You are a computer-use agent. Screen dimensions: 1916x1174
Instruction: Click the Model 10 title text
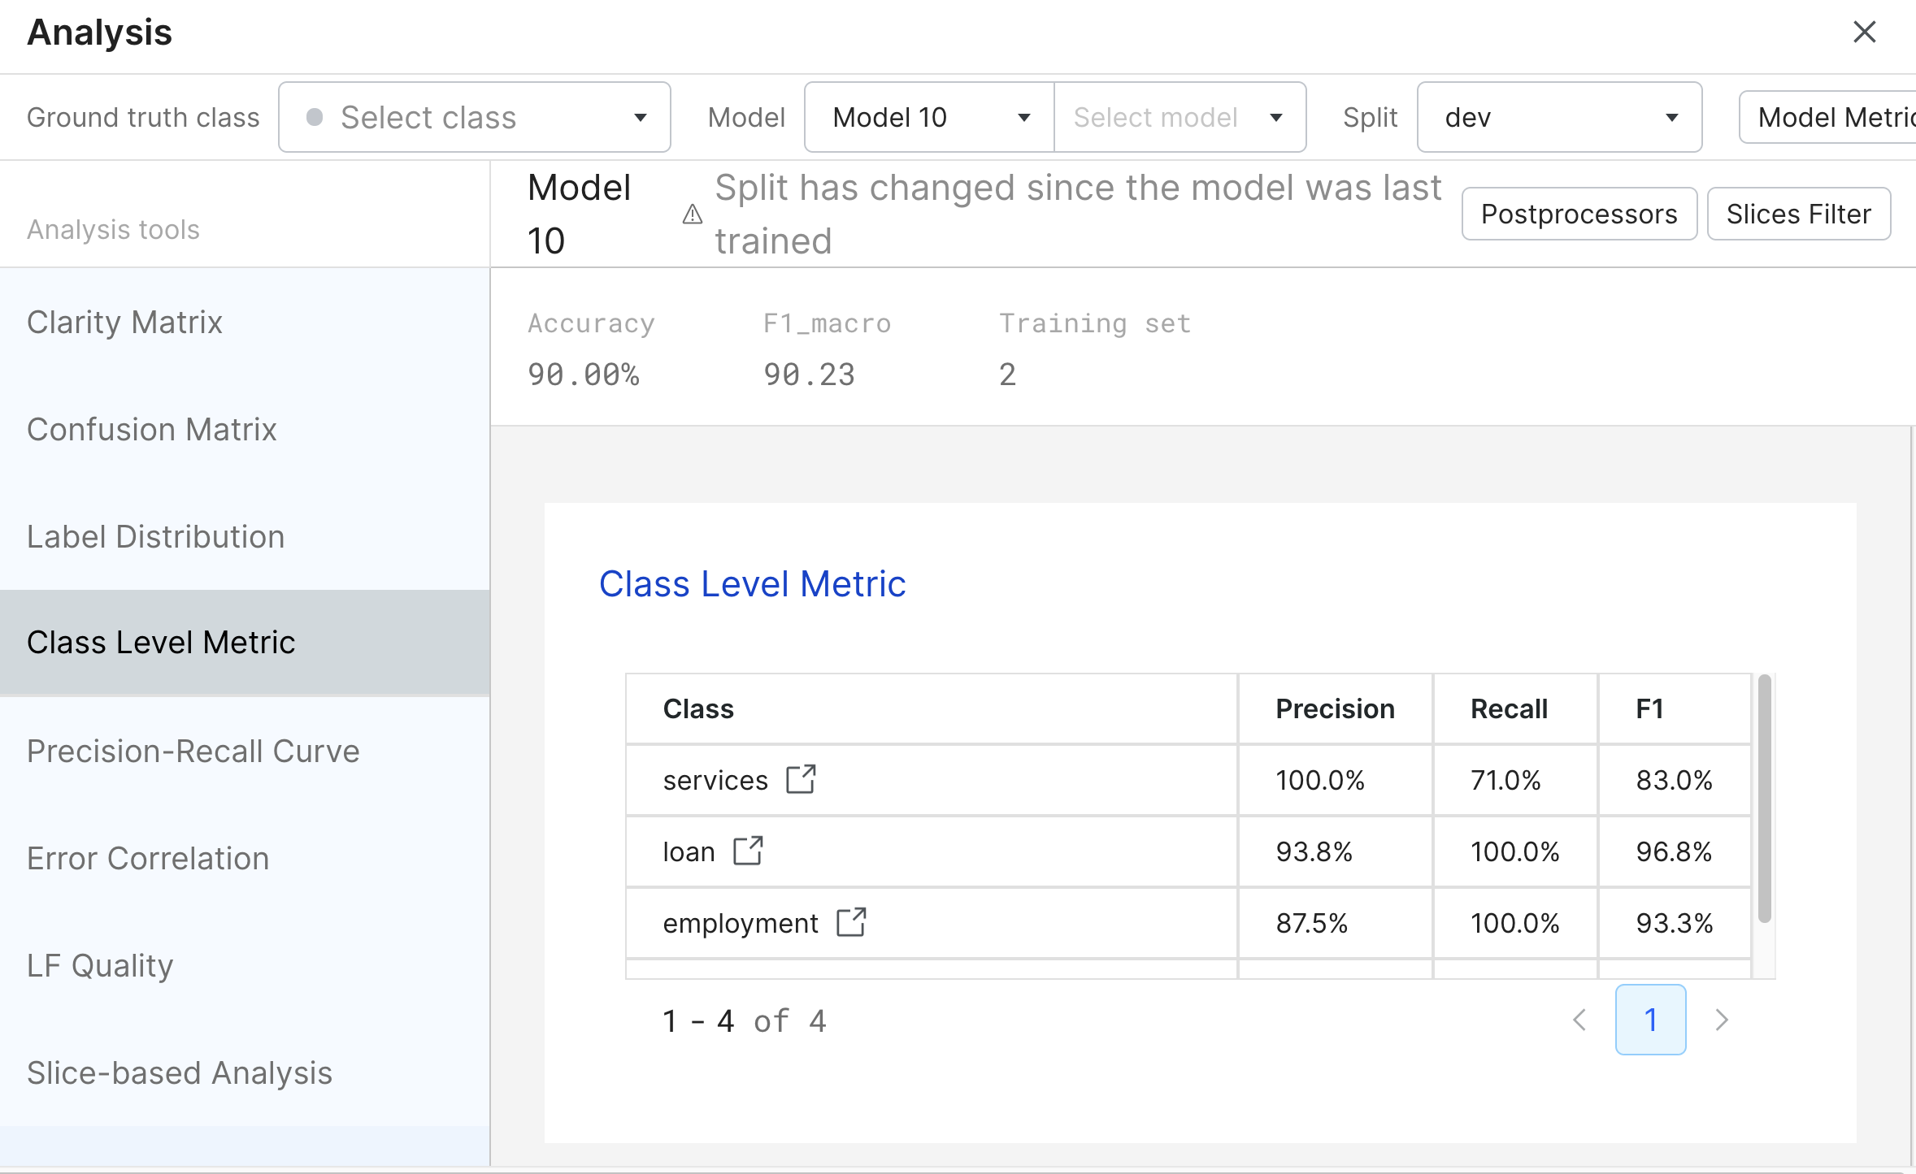click(579, 214)
